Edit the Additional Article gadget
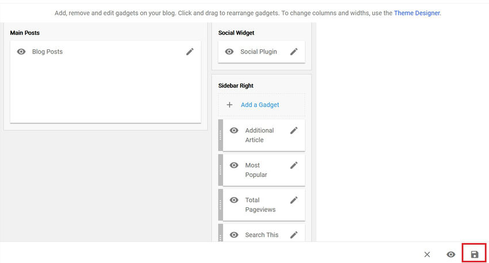Screen dimensions: 489x263 tap(294, 130)
